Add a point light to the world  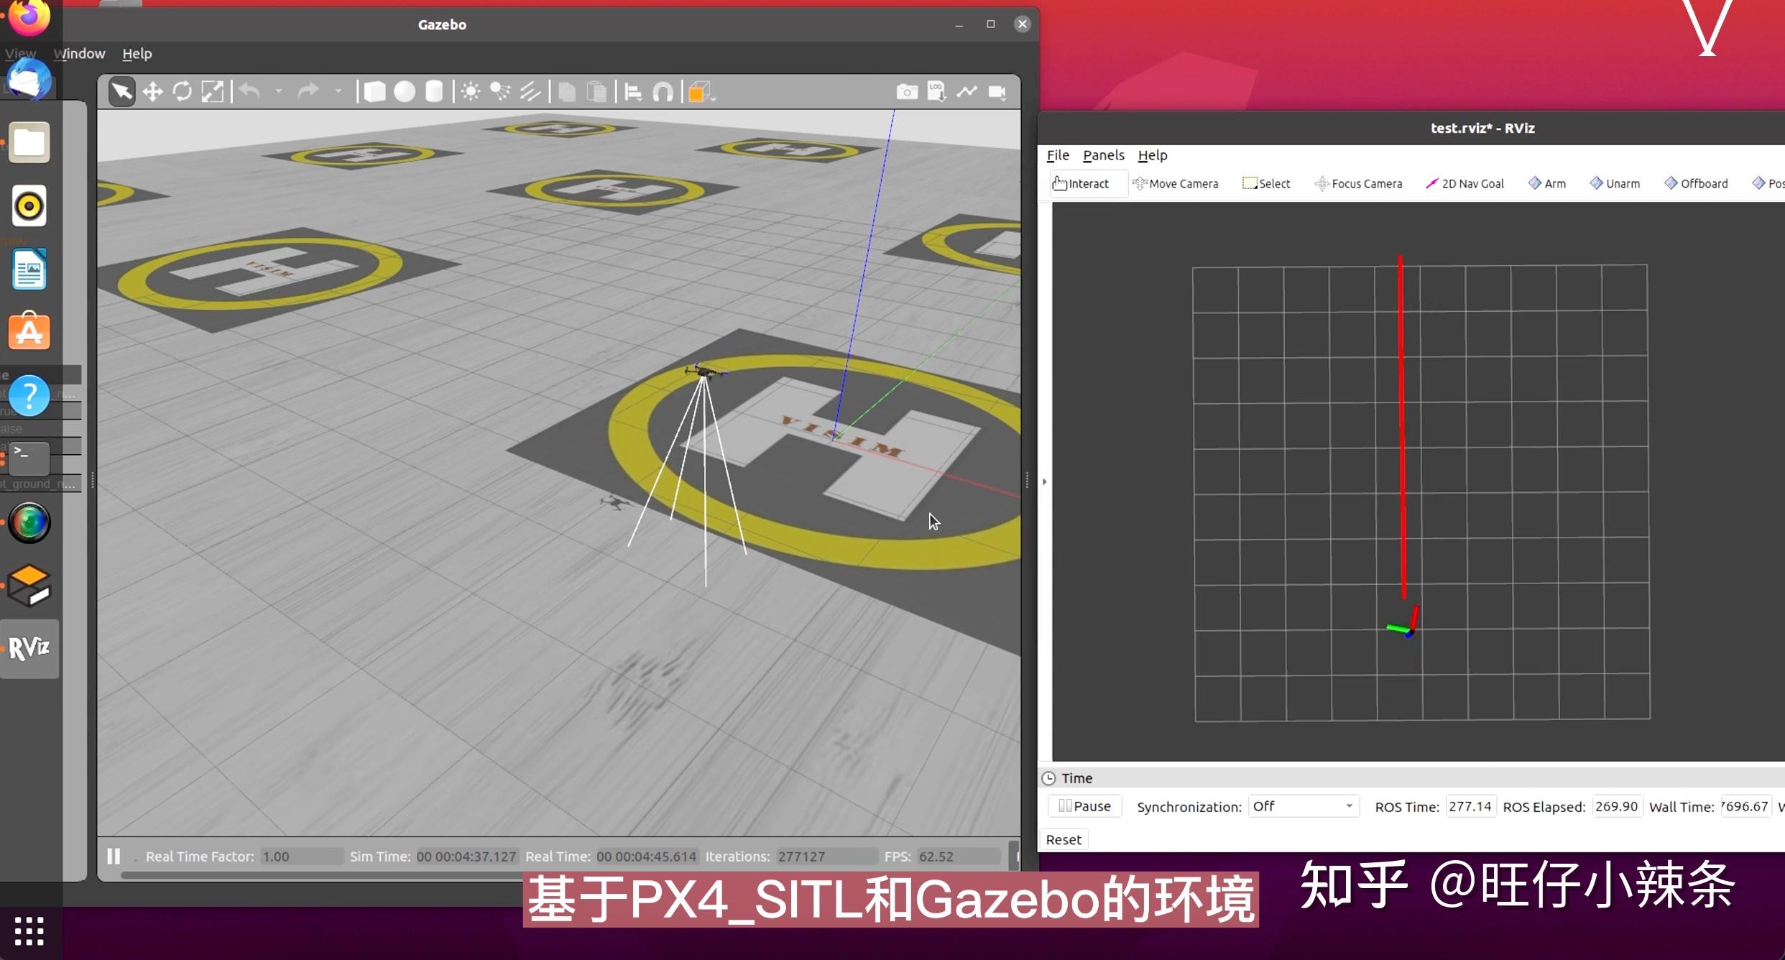[x=470, y=91]
